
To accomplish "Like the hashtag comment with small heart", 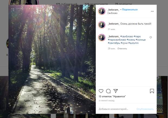I will pyautogui.click(x=151, y=37).
